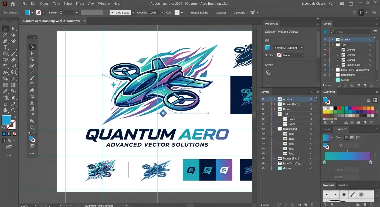Open the Stroke None dropdown in Properties
Screen dimensions: 380x207
point(302,55)
